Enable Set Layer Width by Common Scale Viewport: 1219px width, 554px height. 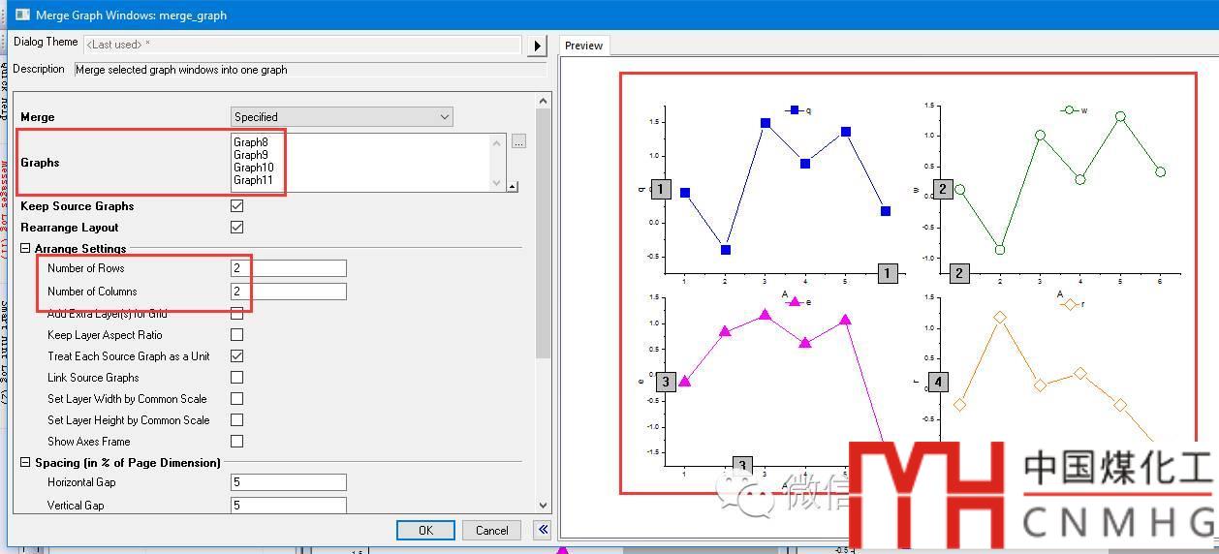pyautogui.click(x=236, y=398)
